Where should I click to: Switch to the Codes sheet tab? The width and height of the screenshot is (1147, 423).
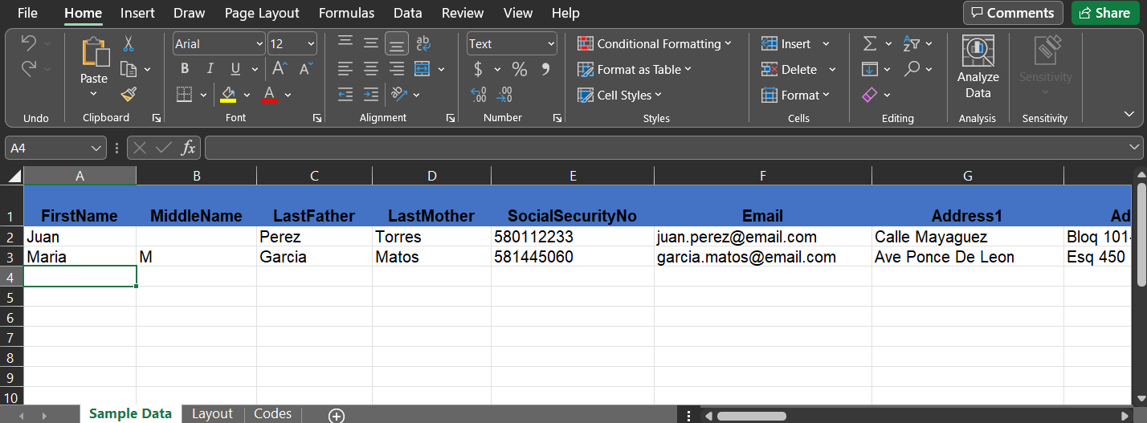pyautogui.click(x=272, y=413)
